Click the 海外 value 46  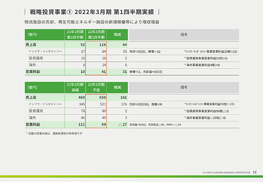[x=83, y=118]
